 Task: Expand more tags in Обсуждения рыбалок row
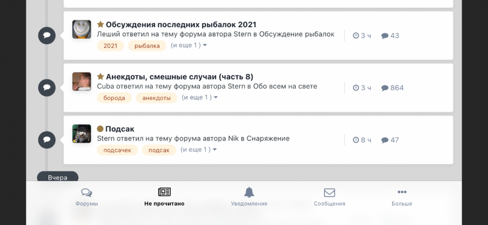tap(188, 45)
